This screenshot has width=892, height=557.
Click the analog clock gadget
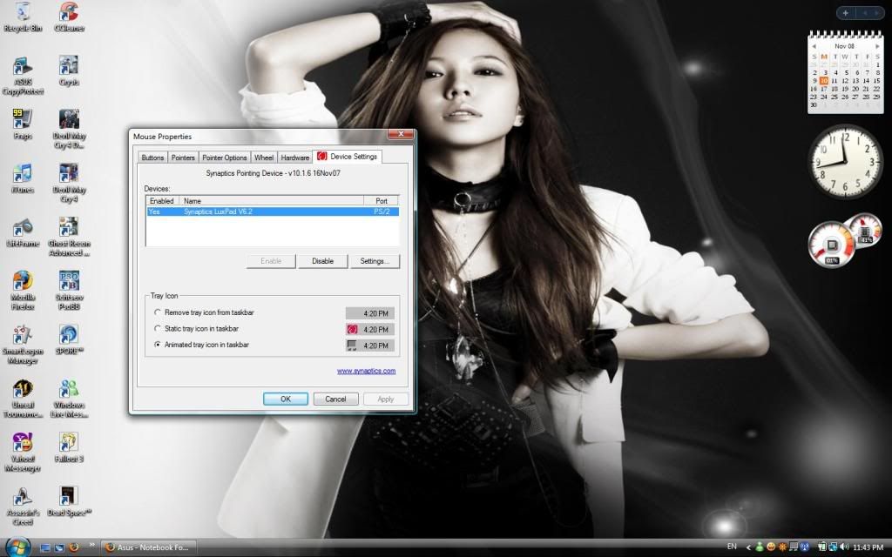[845, 161]
